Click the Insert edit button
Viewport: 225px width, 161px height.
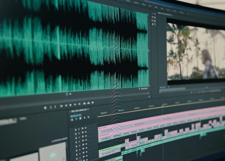tap(84, 104)
